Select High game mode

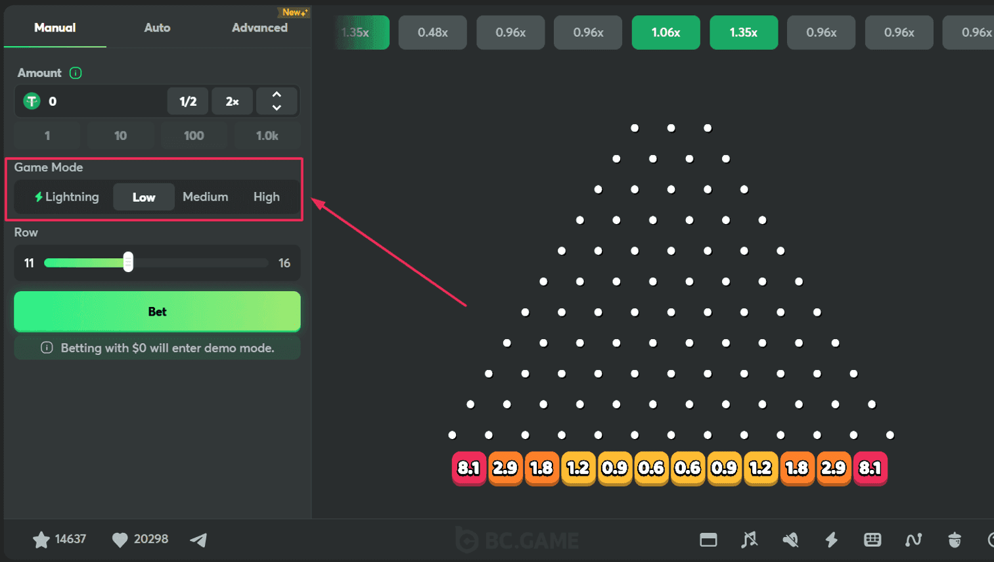[266, 197]
